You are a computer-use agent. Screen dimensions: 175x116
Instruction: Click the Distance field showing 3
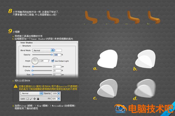coord(57,66)
